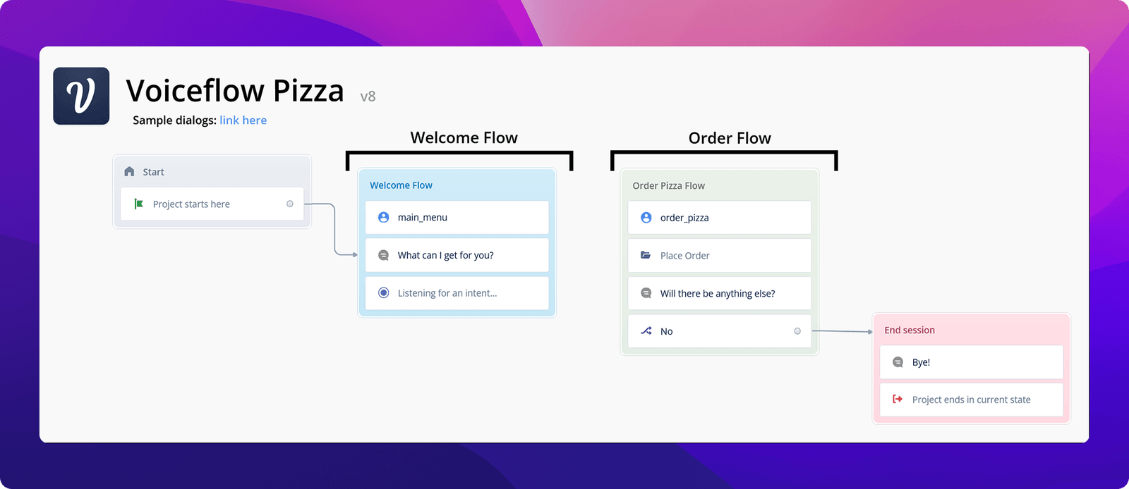The height and width of the screenshot is (489, 1129).
Task: Select the End session block title
Action: pos(910,330)
